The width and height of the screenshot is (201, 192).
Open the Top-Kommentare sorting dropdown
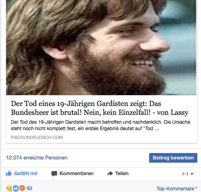[x=177, y=189]
